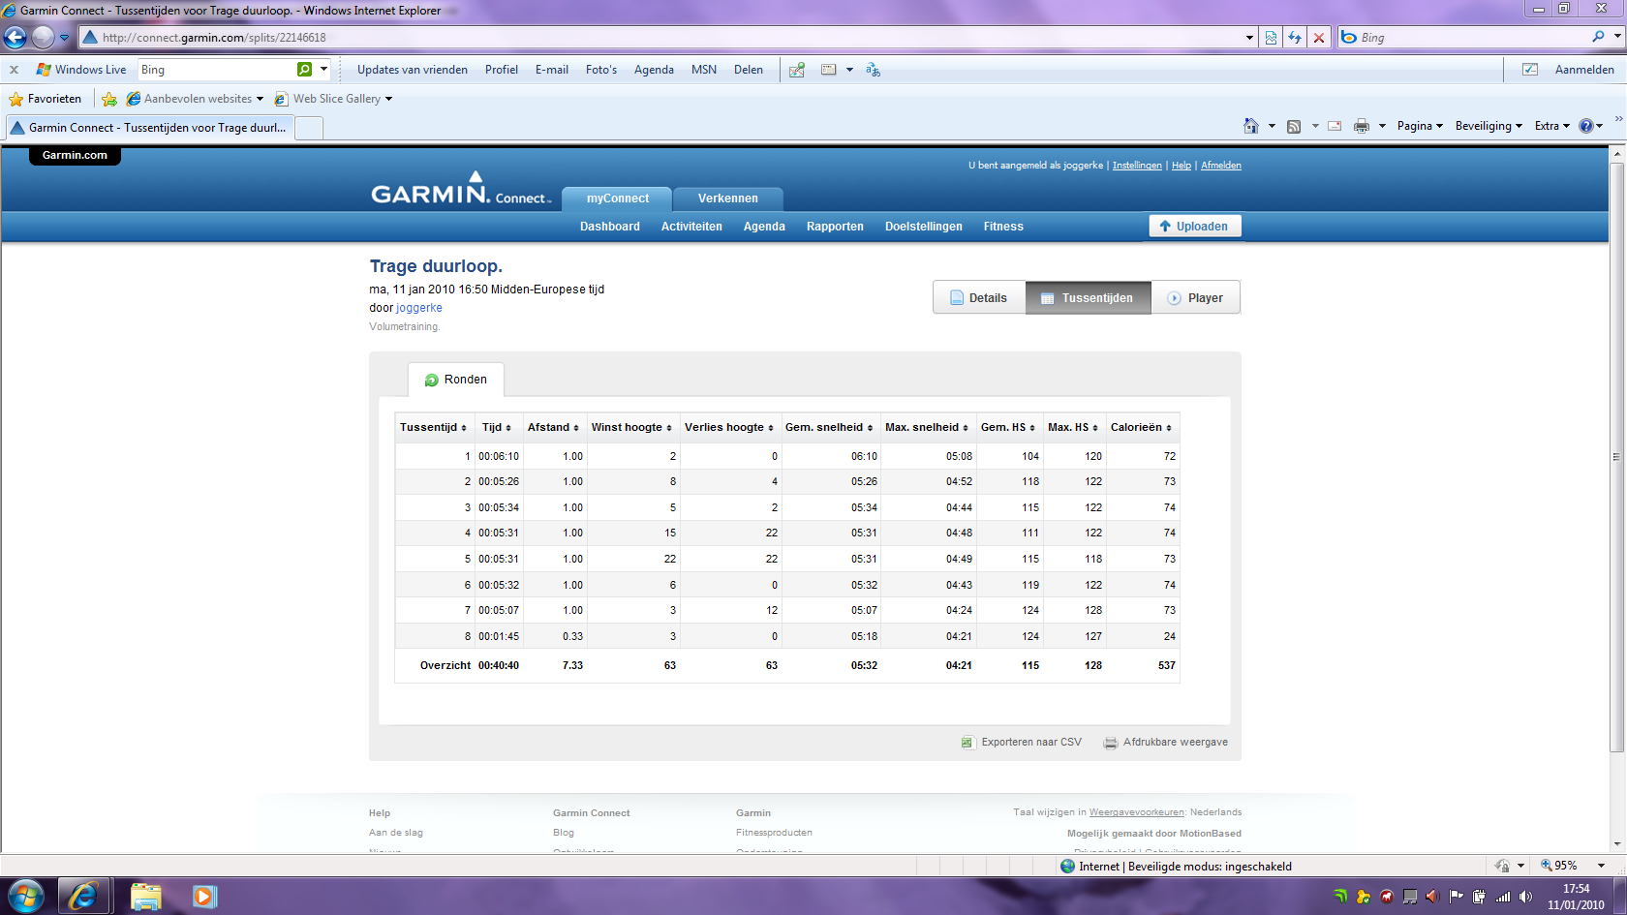Click the Bing toolbar search icon

point(305,70)
